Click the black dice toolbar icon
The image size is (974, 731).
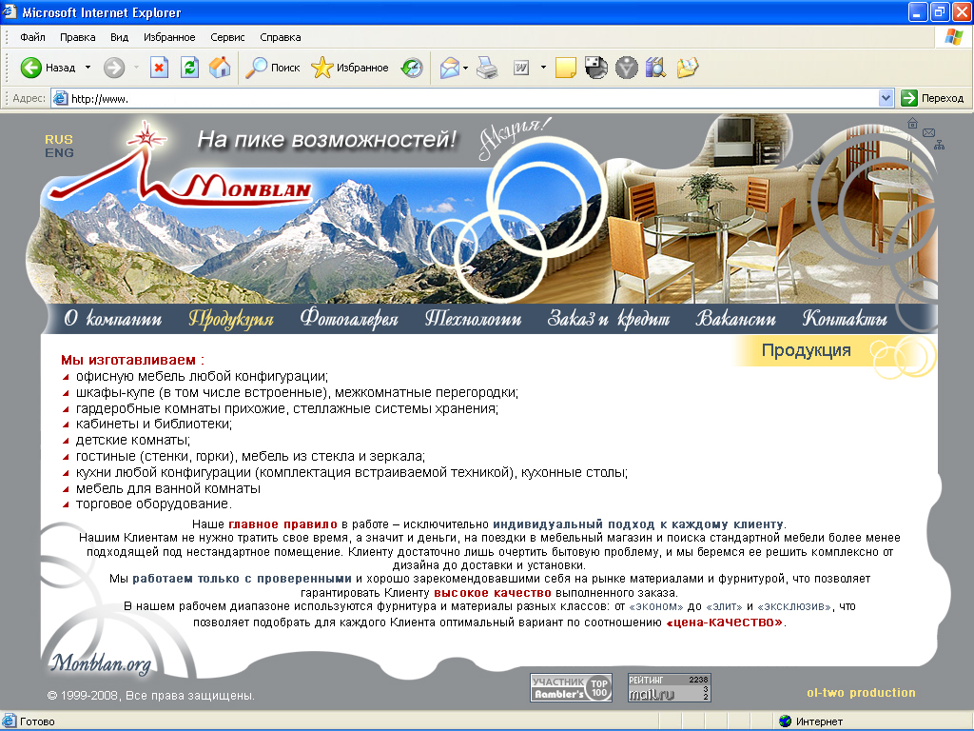point(595,68)
